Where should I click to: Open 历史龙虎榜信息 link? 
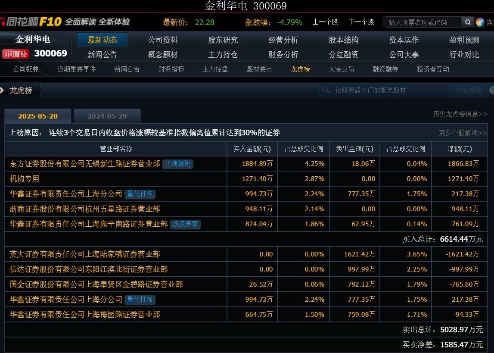[460, 114]
